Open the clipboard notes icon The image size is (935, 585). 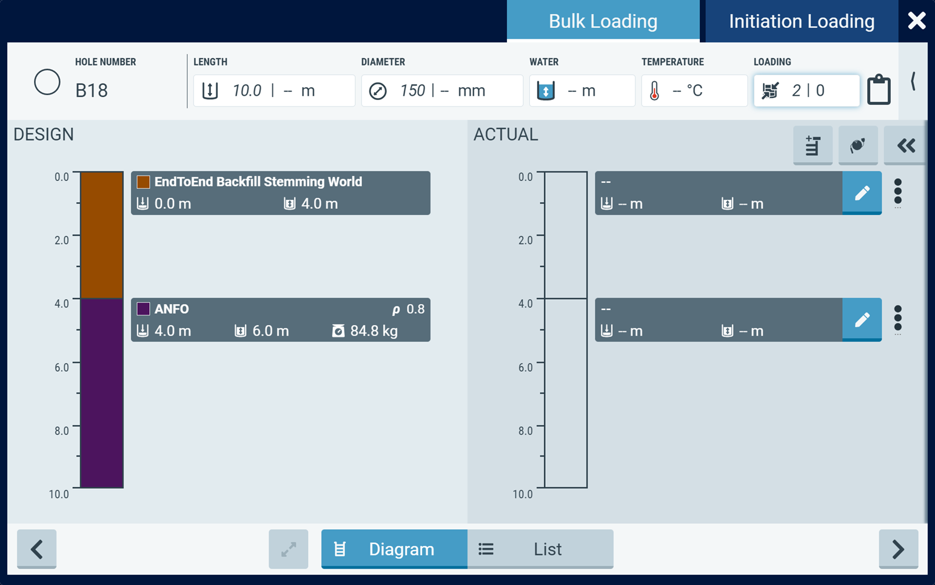tap(879, 90)
